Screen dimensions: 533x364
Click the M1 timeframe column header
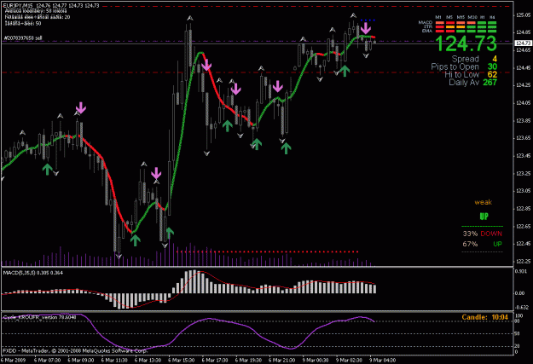pos(439,17)
